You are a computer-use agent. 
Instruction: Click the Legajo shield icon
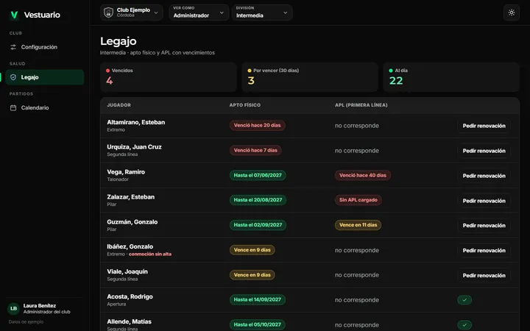tap(13, 77)
